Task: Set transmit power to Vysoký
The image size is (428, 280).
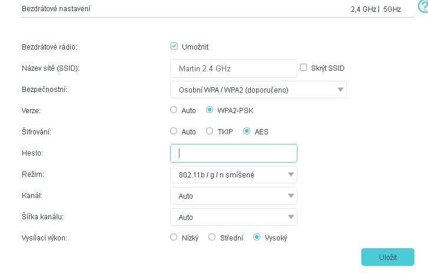Action: (x=257, y=238)
